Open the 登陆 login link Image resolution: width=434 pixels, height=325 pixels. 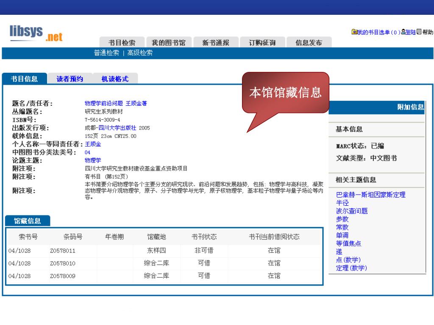click(411, 32)
